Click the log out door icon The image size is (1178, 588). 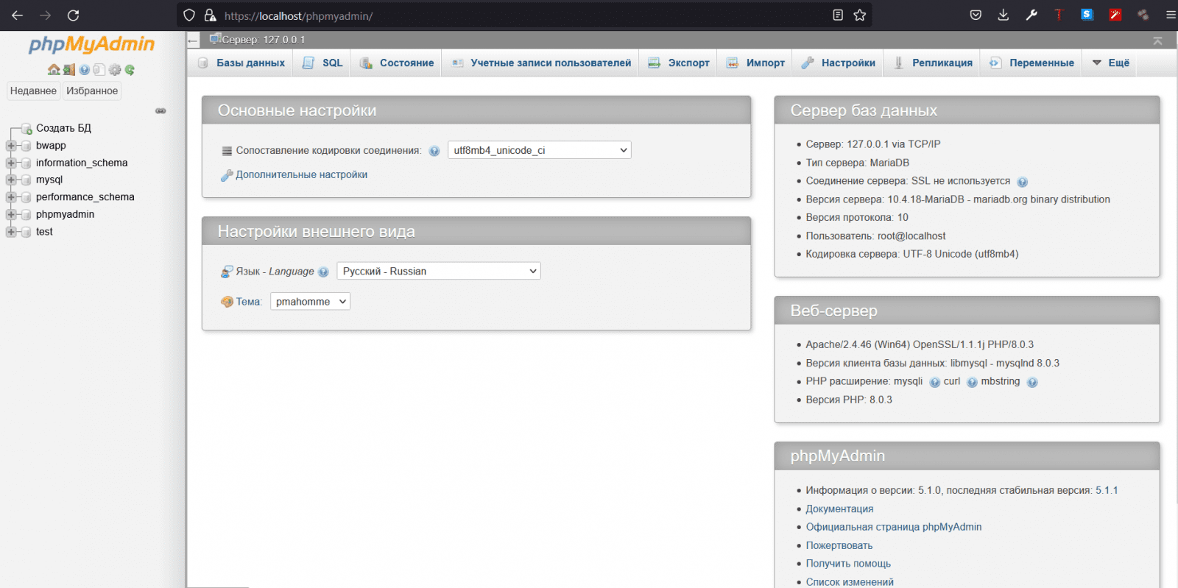coord(69,70)
